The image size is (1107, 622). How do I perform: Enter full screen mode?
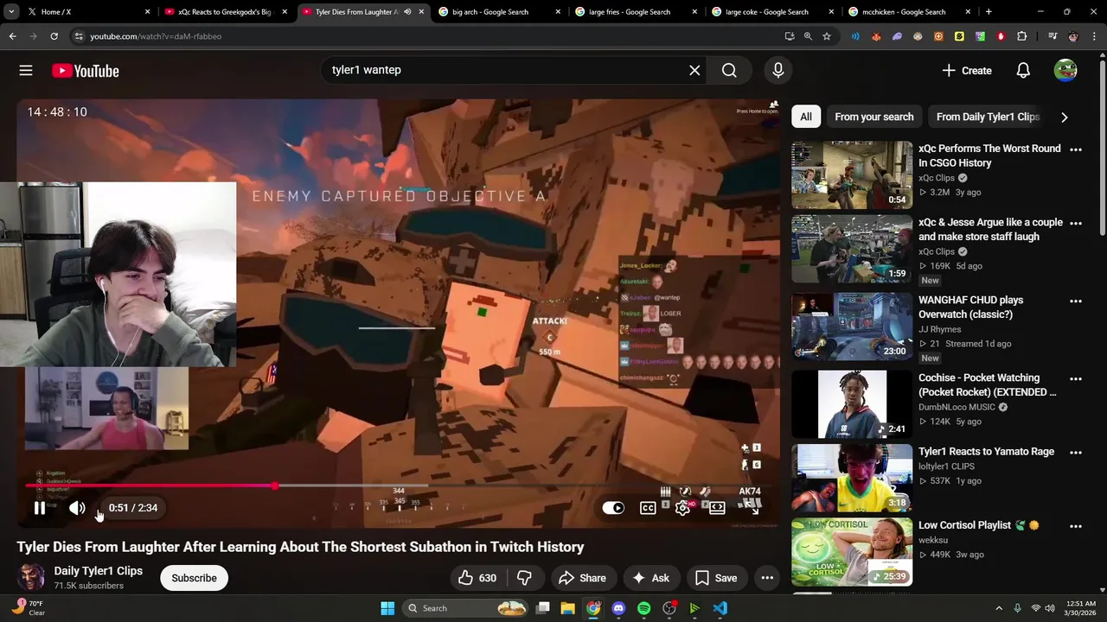tap(752, 508)
